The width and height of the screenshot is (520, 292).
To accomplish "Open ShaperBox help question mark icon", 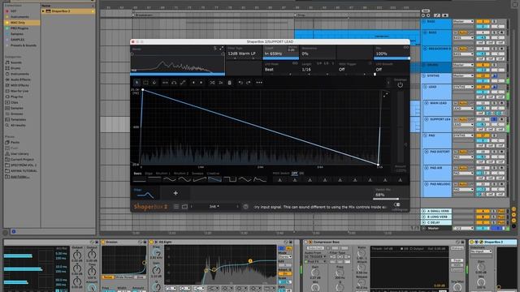I will pyautogui.click(x=245, y=207).
